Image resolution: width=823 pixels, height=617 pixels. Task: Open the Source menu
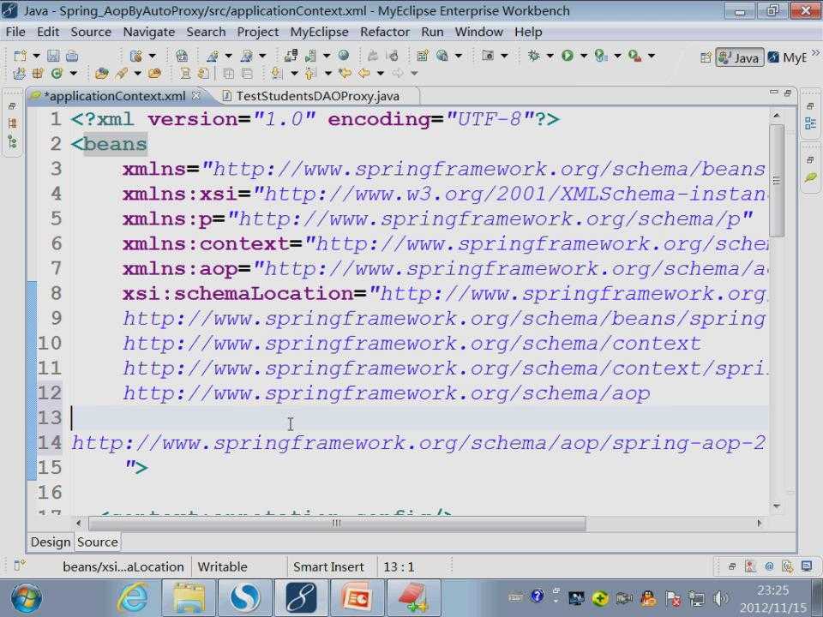91,32
